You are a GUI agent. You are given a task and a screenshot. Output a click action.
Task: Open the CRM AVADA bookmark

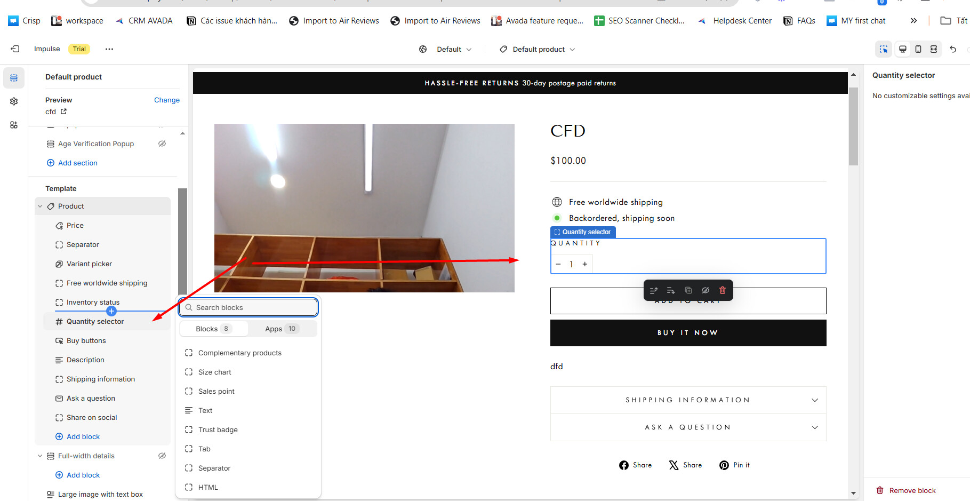tap(144, 21)
